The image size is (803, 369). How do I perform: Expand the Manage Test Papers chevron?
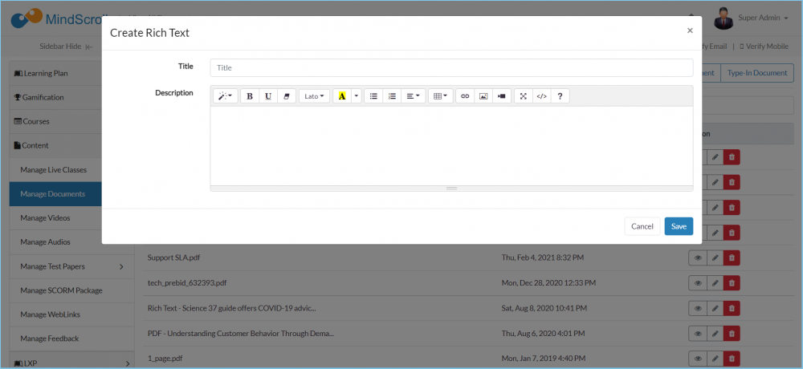pos(121,266)
